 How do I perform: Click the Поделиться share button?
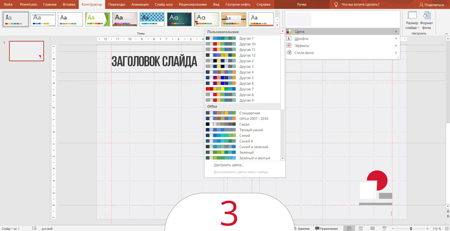click(x=432, y=5)
